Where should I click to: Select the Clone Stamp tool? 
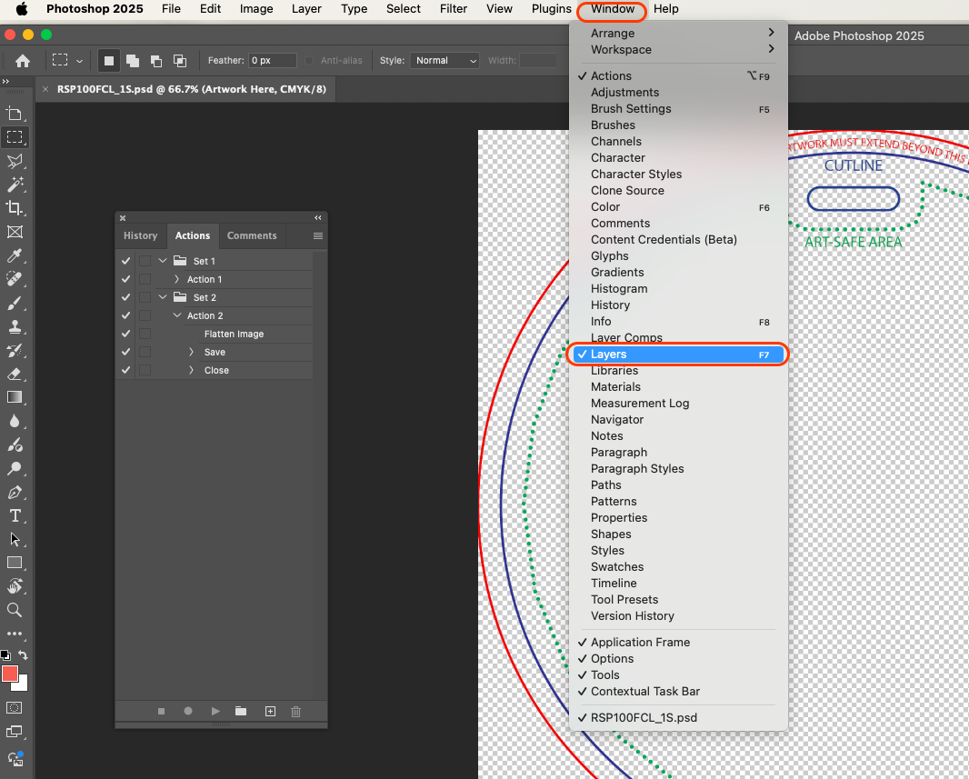click(15, 326)
